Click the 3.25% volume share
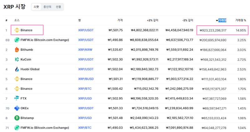 click(242, 40)
